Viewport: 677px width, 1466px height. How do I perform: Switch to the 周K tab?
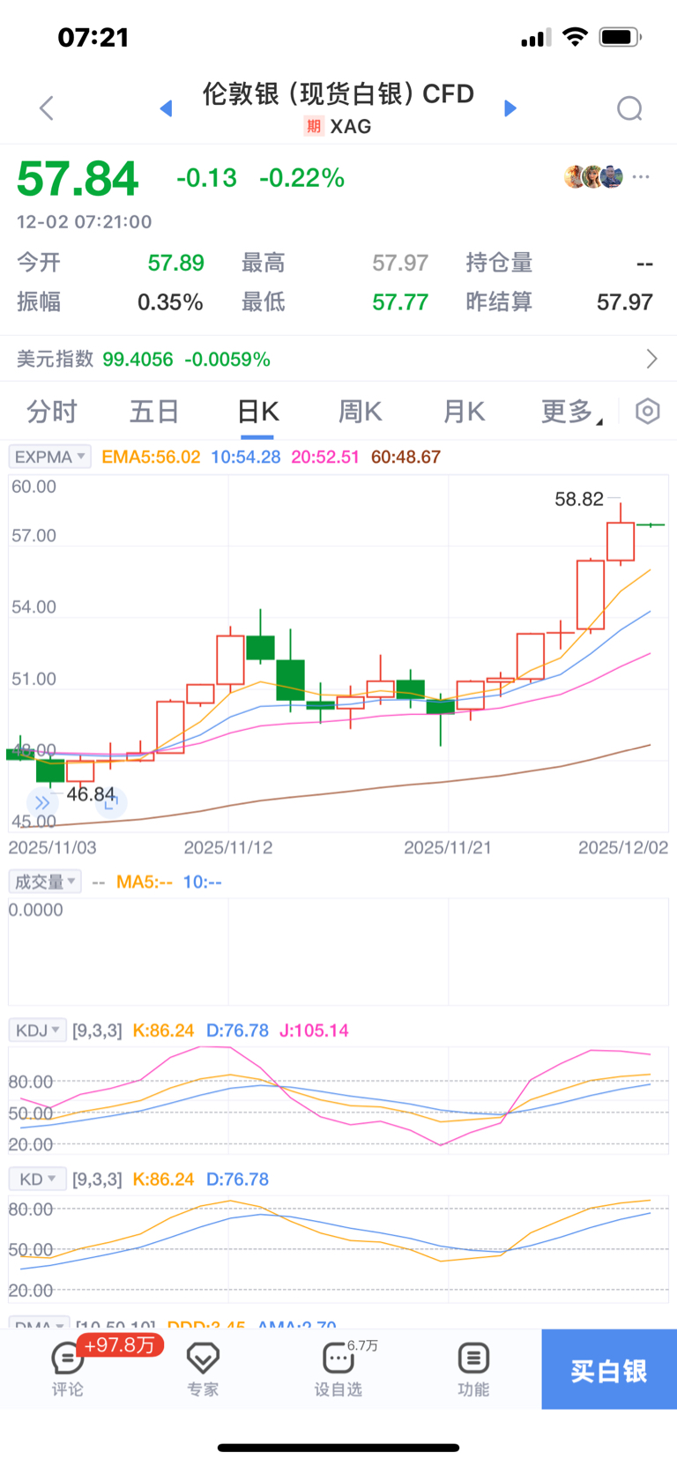coord(360,412)
